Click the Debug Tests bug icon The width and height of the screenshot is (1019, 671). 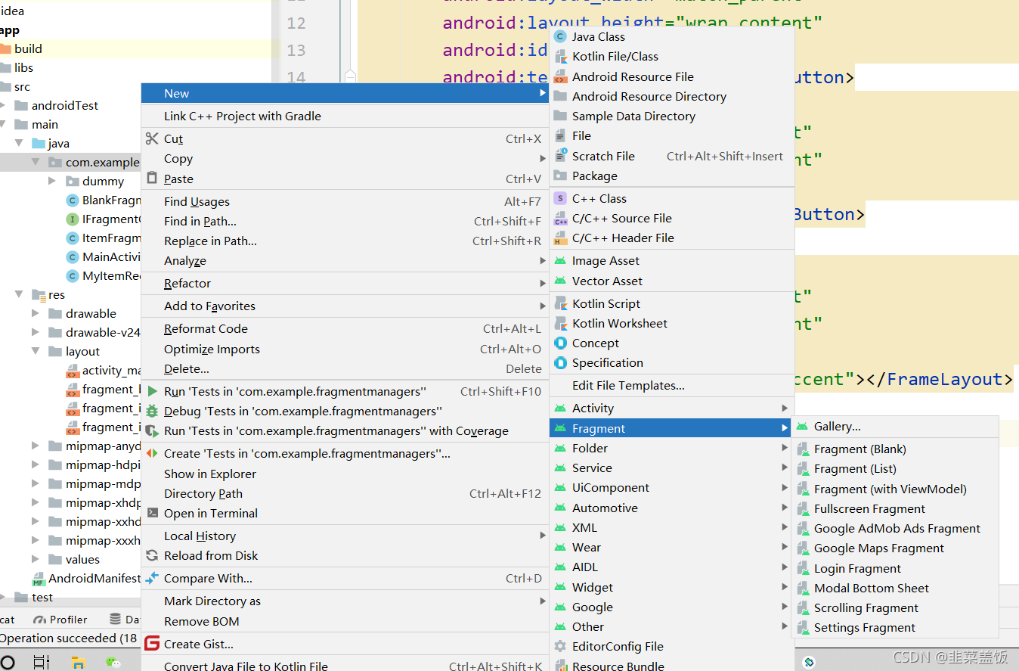(x=152, y=412)
